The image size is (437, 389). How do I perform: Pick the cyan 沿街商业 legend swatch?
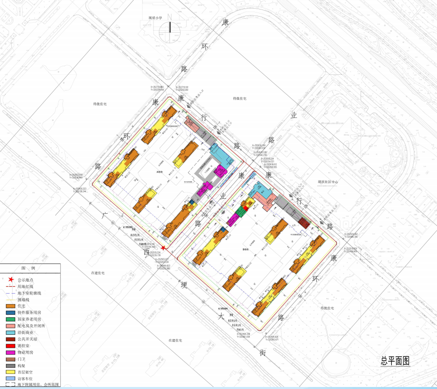[10, 332]
